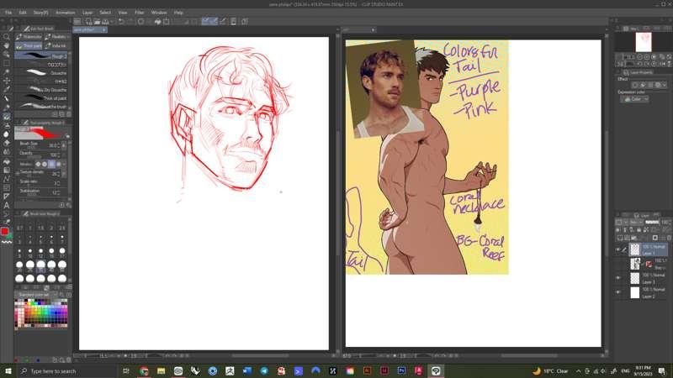
Task: Select the rectangle Selection area tool
Action: point(7,64)
